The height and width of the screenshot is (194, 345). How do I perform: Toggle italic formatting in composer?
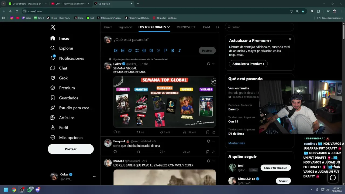click(180, 50)
